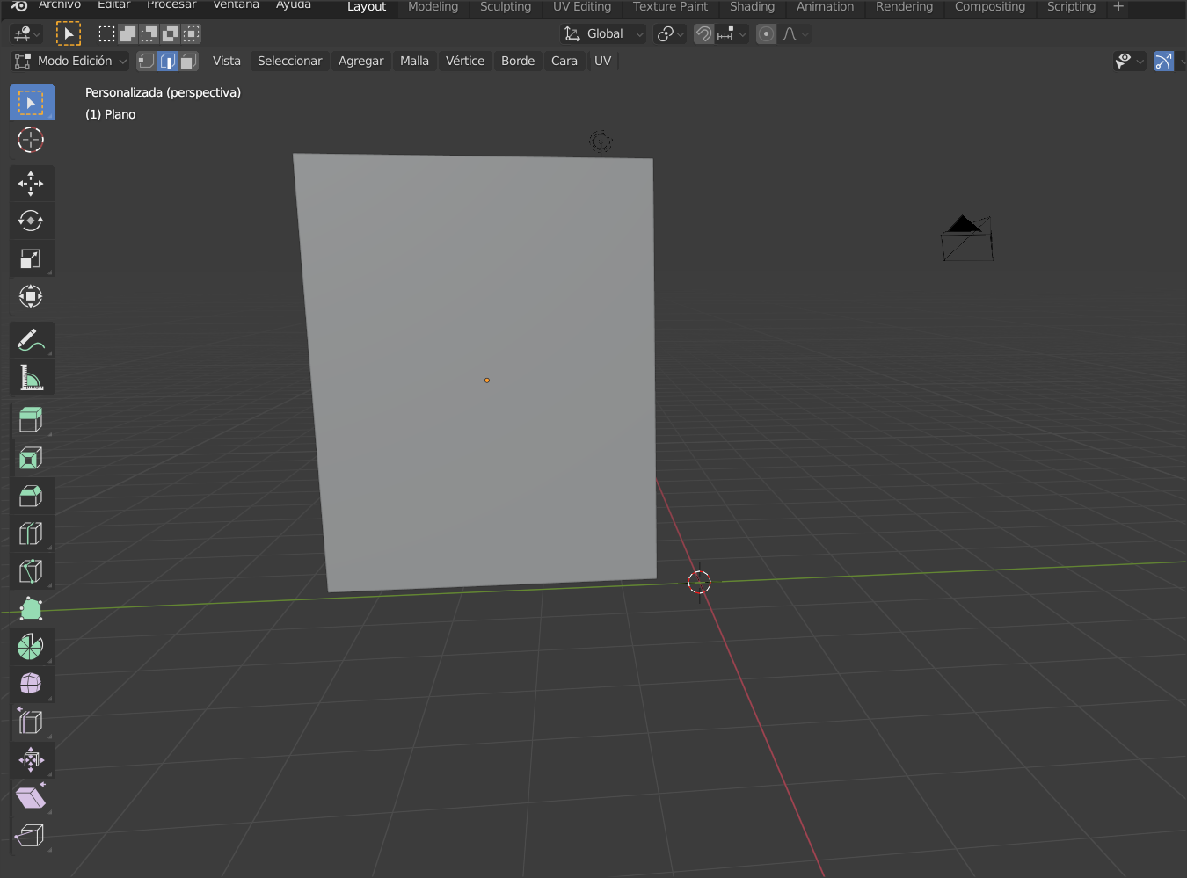Choose the Extrude Region tool

coord(32,421)
